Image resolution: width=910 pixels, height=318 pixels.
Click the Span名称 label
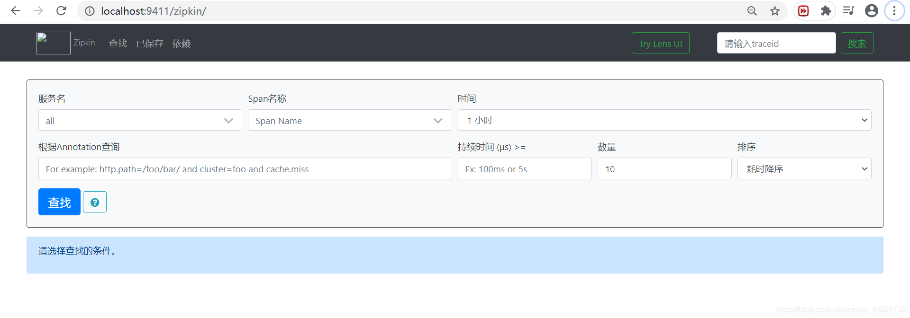(267, 98)
